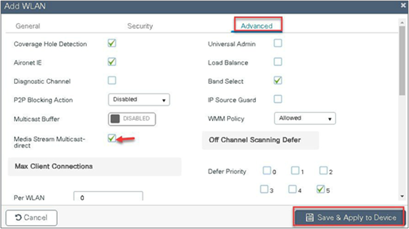The height and width of the screenshot is (229, 409).
Task: Enable IP Source Guard checkbox
Action: 278,99
